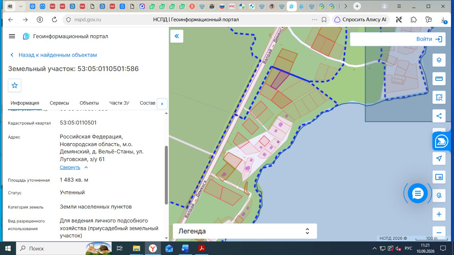Select the ruler measurement tool

coord(439,79)
